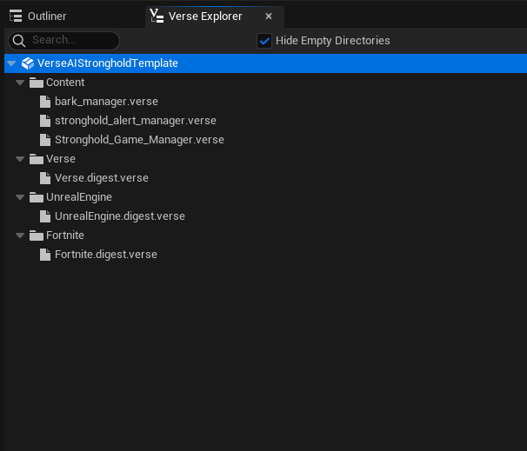
Task: Close the Verse Explorer tab
Action: pos(269,17)
